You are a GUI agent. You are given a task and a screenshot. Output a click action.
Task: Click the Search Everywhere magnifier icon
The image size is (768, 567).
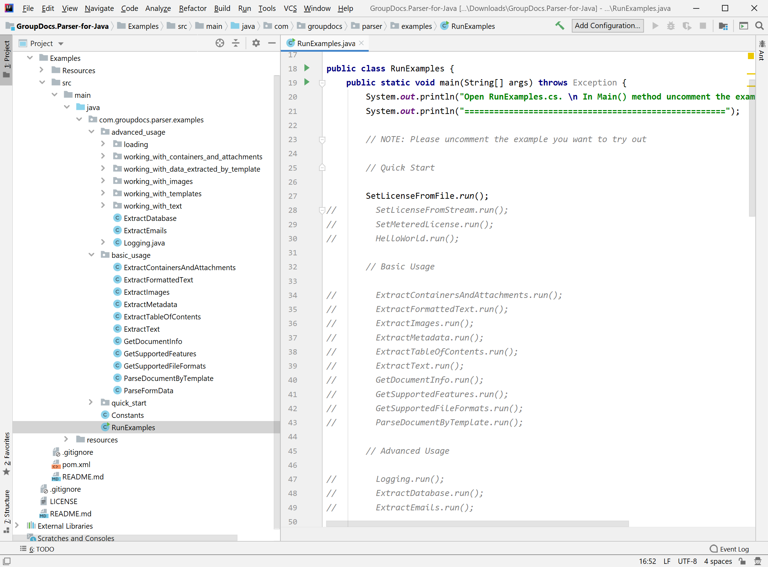click(x=759, y=26)
